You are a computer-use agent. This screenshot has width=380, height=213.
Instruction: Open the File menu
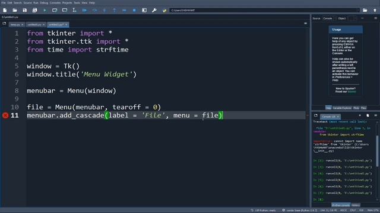[4, 2]
